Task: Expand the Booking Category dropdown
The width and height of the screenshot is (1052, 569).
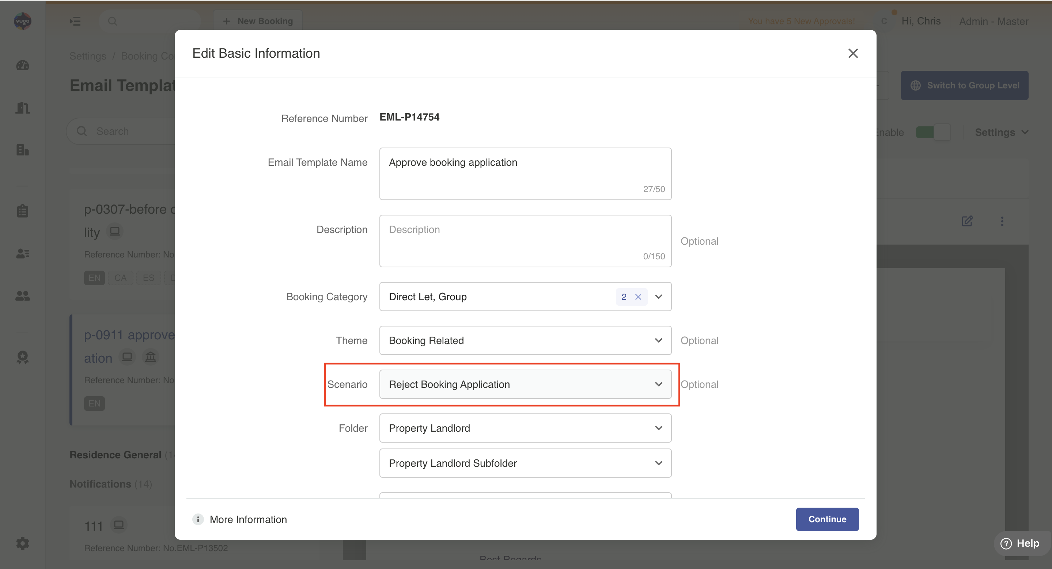Action: [658, 297]
